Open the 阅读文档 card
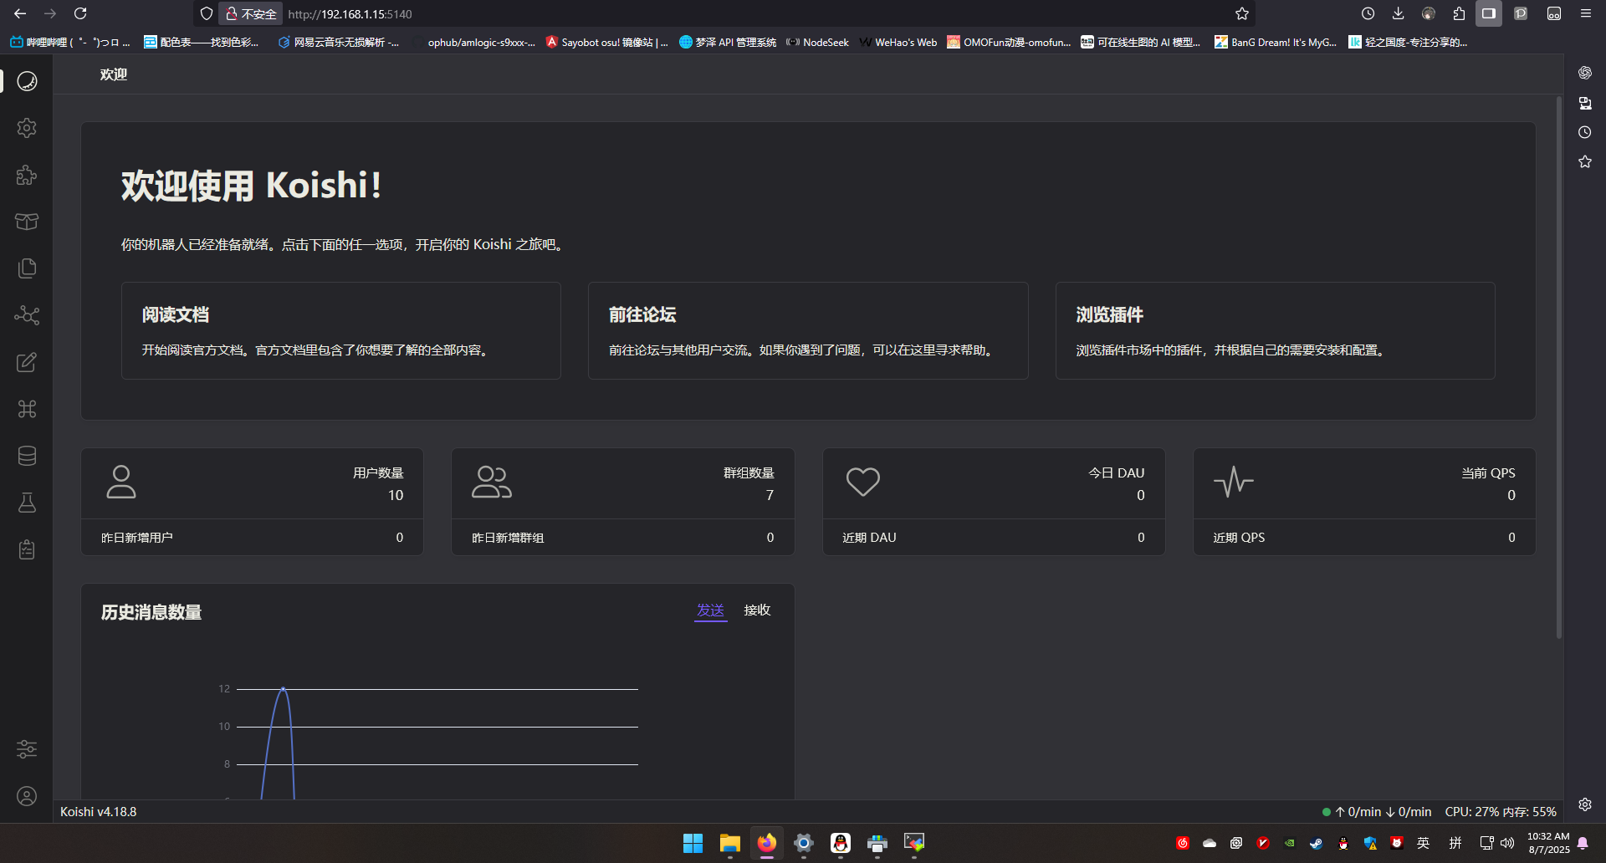1606x863 pixels. [x=341, y=330]
